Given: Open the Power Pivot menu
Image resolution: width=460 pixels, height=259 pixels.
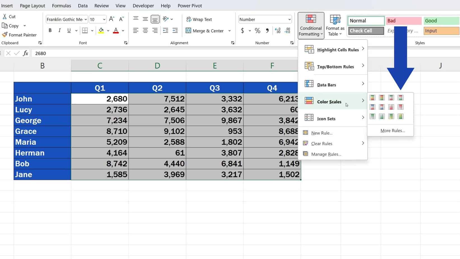Looking at the screenshot, I should (190, 5).
